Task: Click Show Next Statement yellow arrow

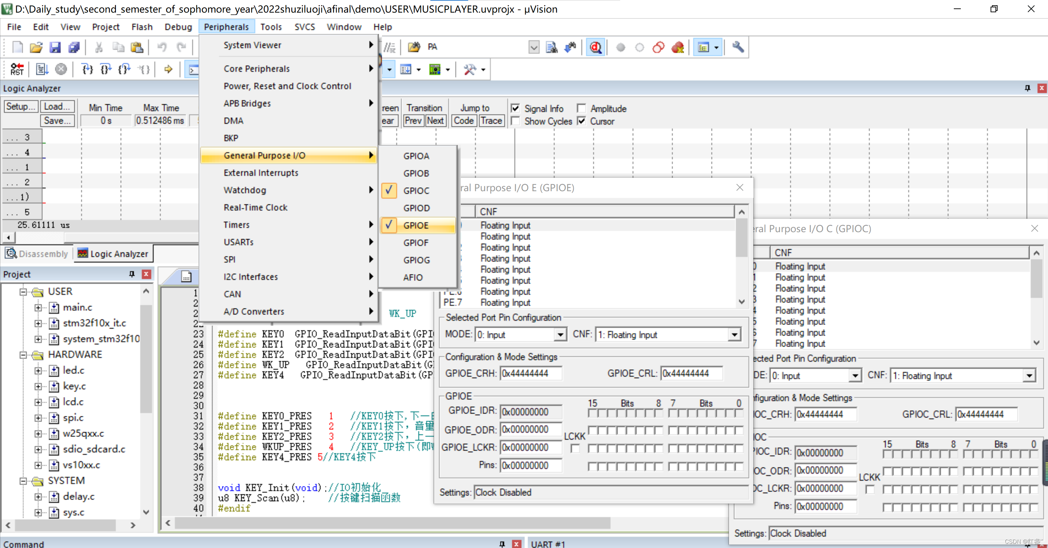Action: click(168, 69)
